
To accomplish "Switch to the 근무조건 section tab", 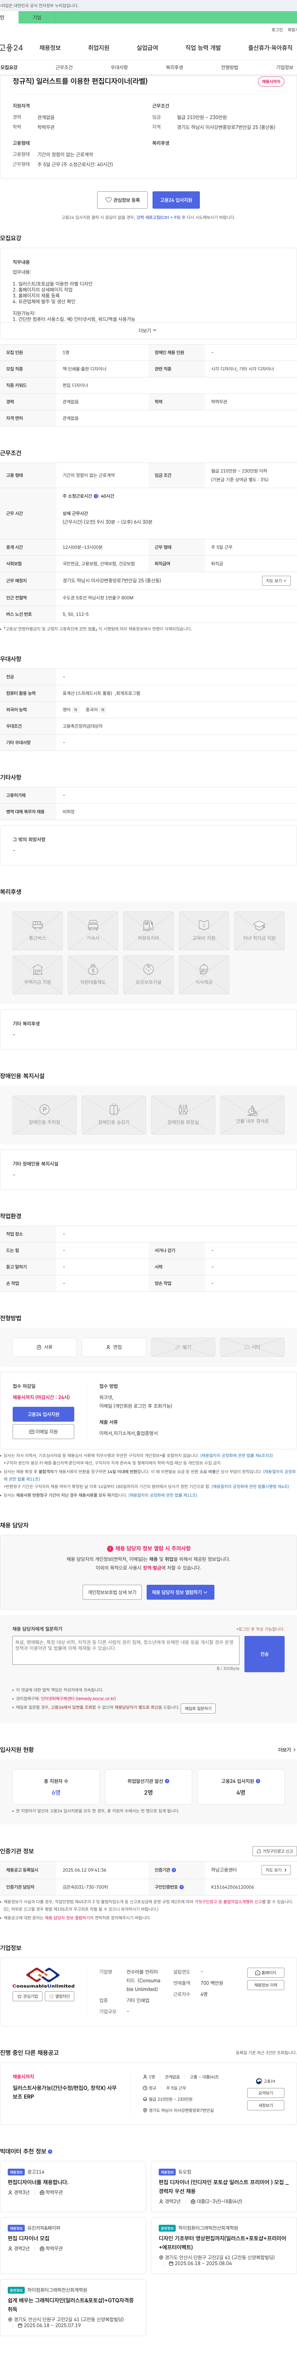I will coord(64,67).
